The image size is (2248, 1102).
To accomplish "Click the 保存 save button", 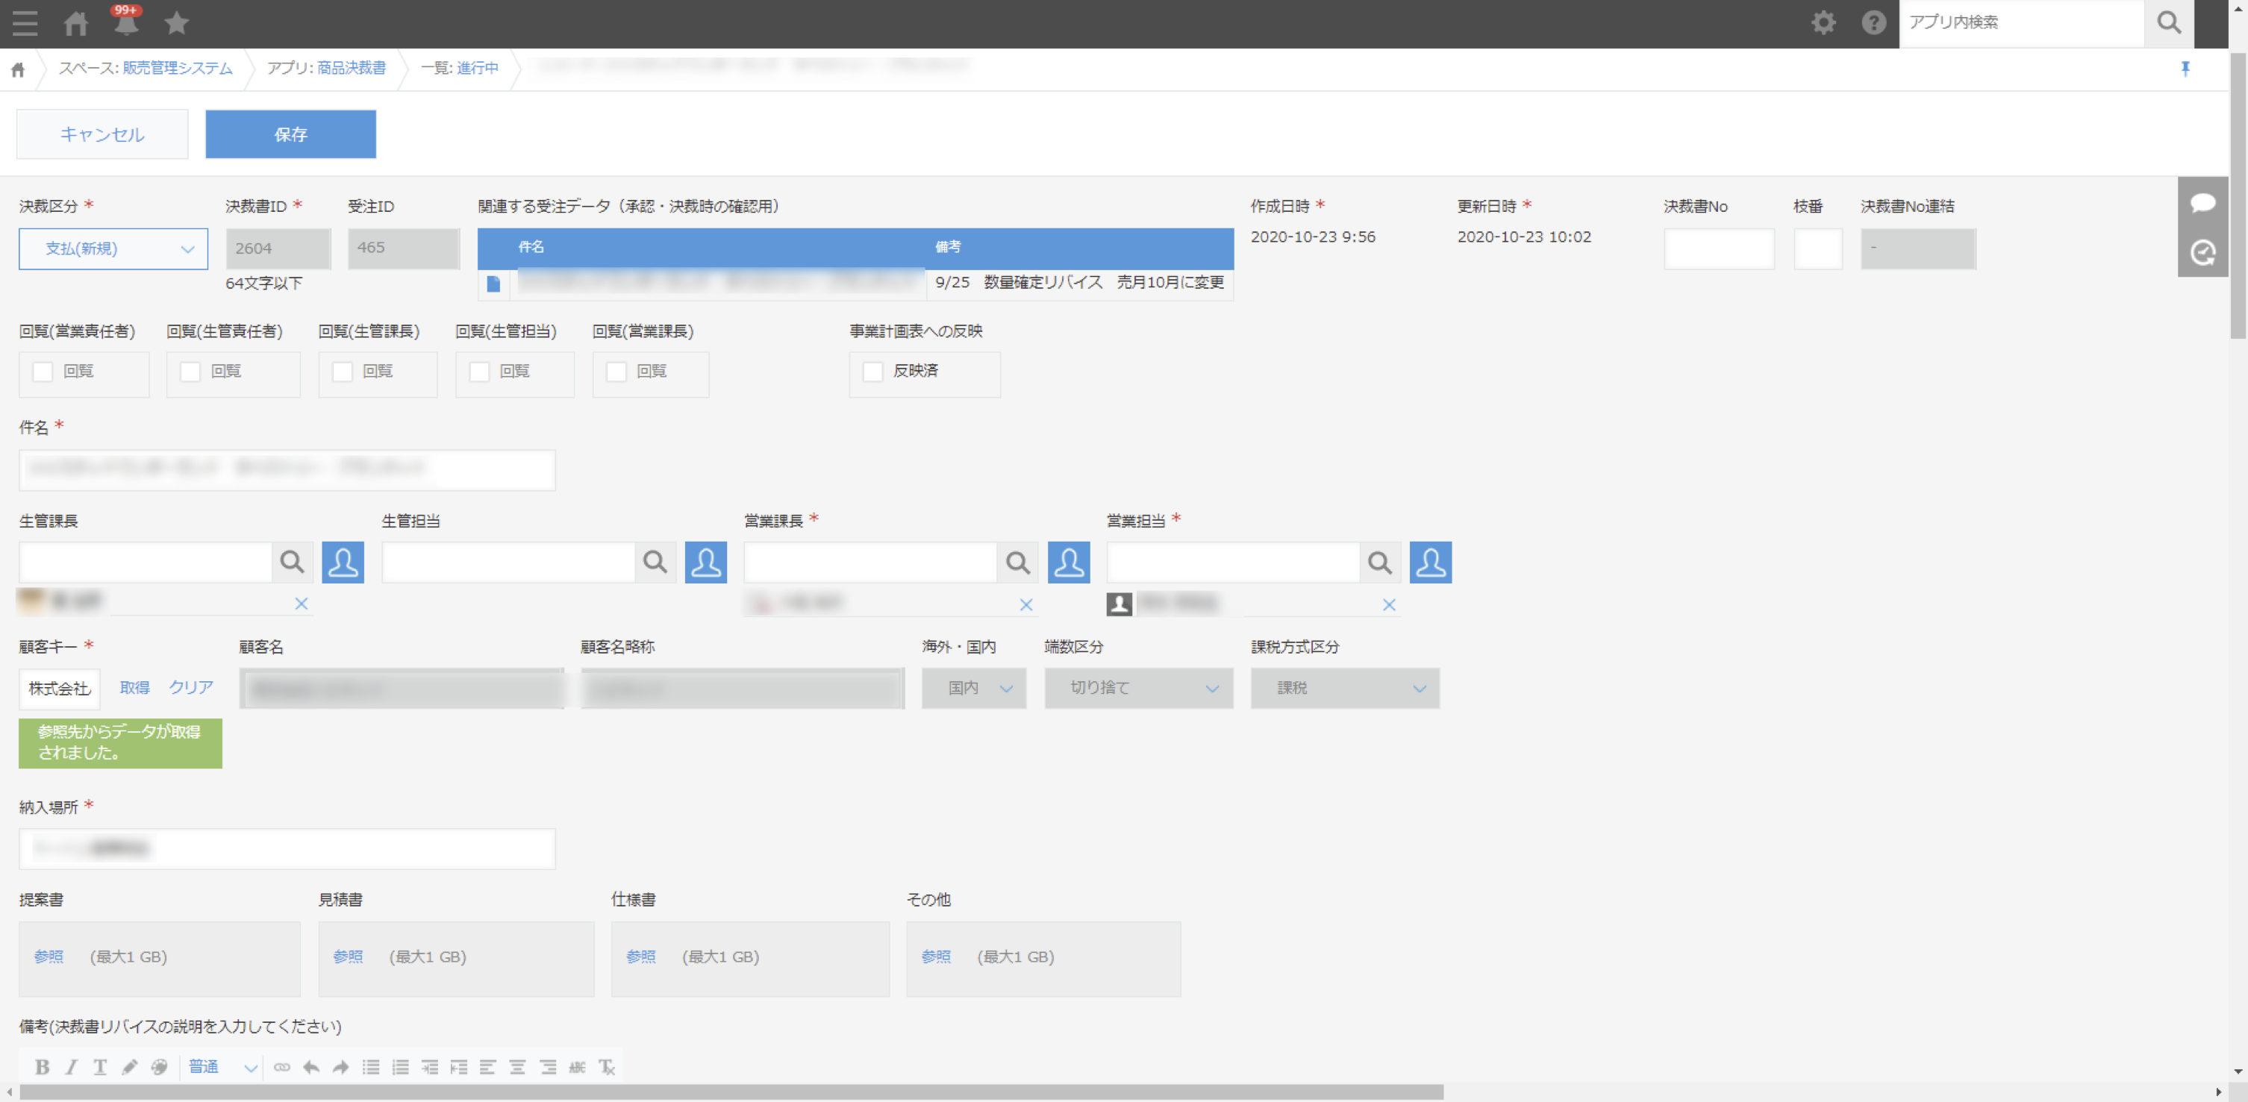I will coord(290,134).
